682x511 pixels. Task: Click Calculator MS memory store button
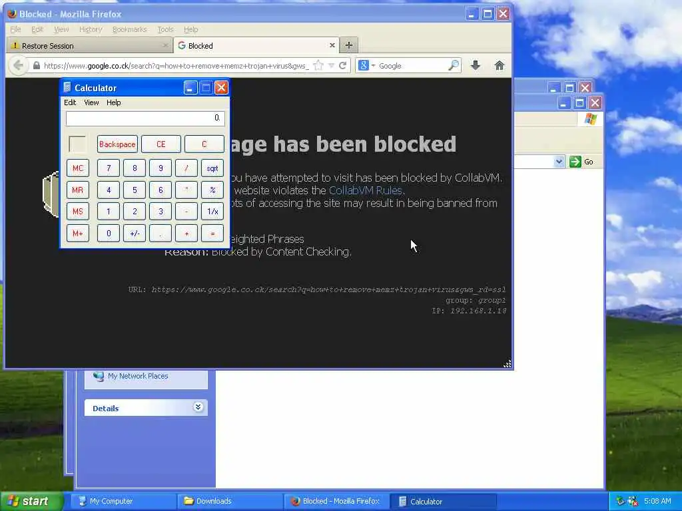point(78,212)
